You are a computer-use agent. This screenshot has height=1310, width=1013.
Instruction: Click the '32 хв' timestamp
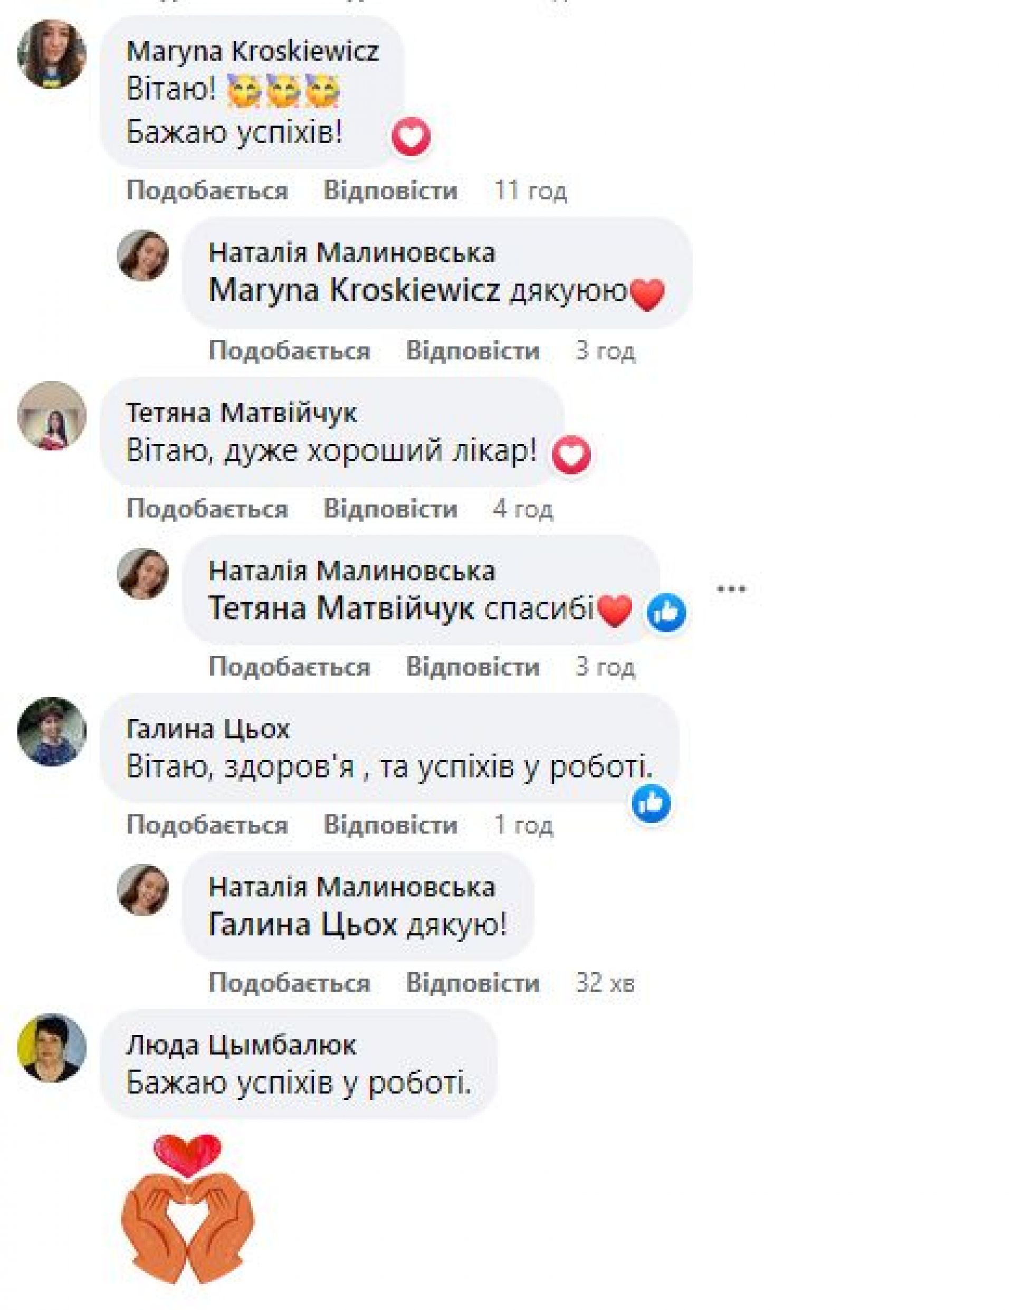pyautogui.click(x=605, y=983)
